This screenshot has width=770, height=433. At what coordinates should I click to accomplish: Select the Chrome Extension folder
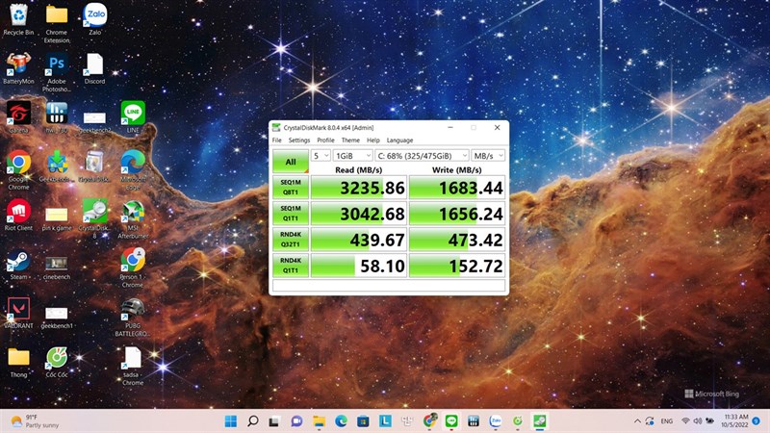tap(57, 22)
